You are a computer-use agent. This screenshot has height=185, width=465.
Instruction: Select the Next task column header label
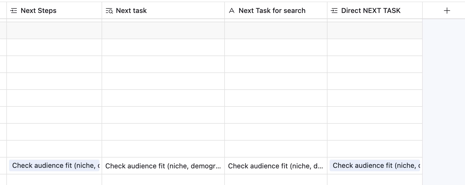[x=131, y=11]
